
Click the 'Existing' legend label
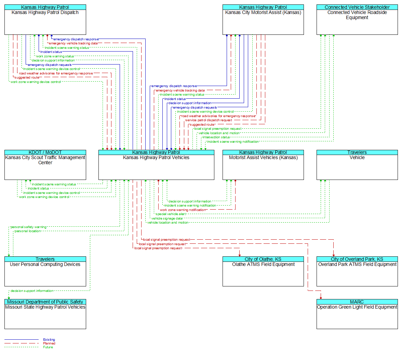click(49, 339)
